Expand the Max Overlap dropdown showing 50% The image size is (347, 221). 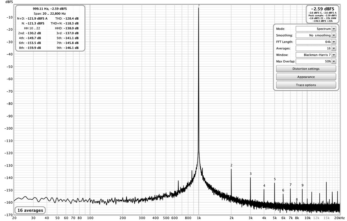coord(316,61)
